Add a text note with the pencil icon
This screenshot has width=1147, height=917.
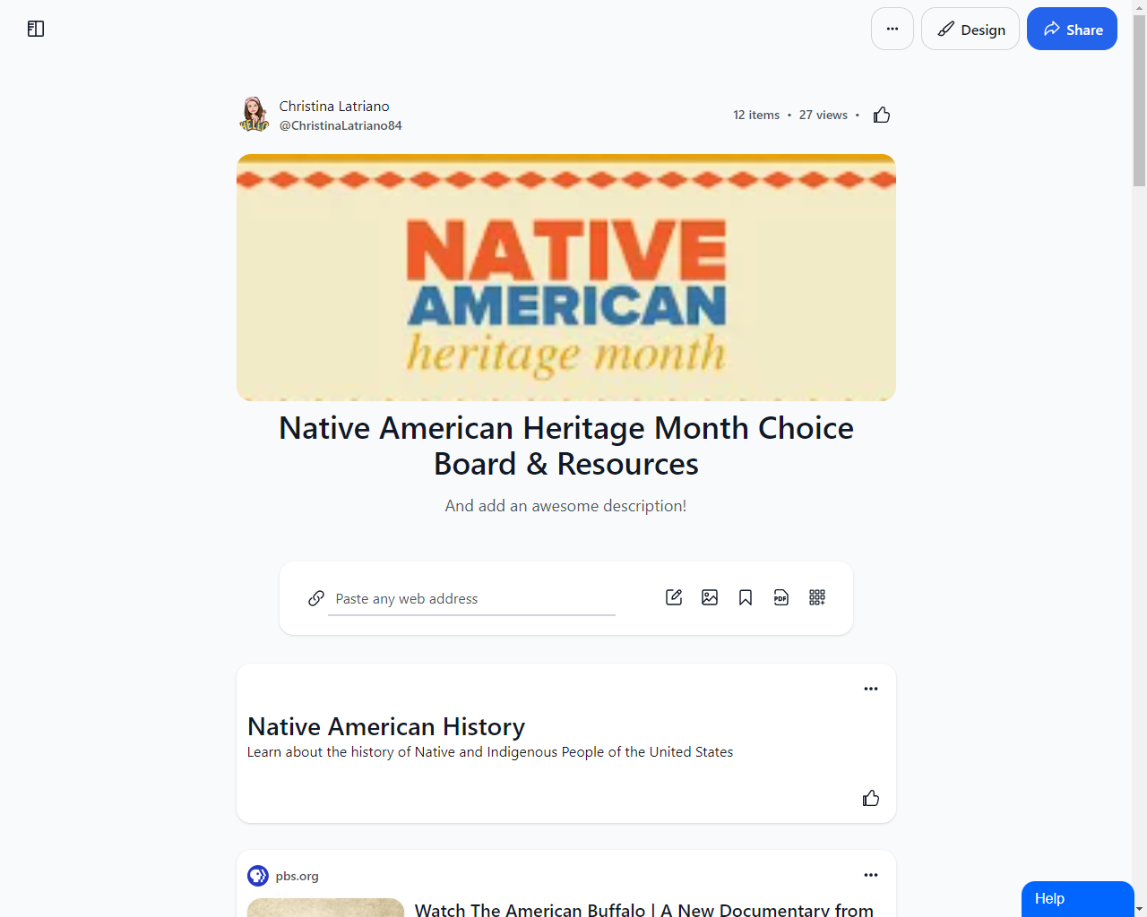click(674, 597)
